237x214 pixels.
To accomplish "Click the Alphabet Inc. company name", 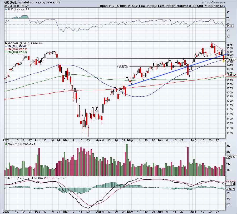I will 26,3.
